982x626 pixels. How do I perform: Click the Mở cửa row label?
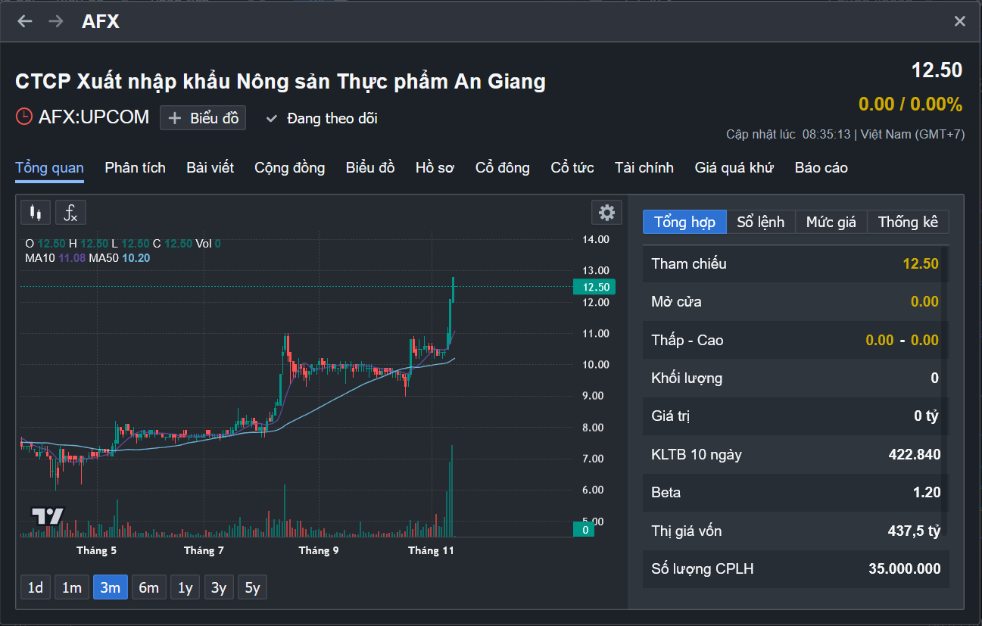click(x=676, y=301)
